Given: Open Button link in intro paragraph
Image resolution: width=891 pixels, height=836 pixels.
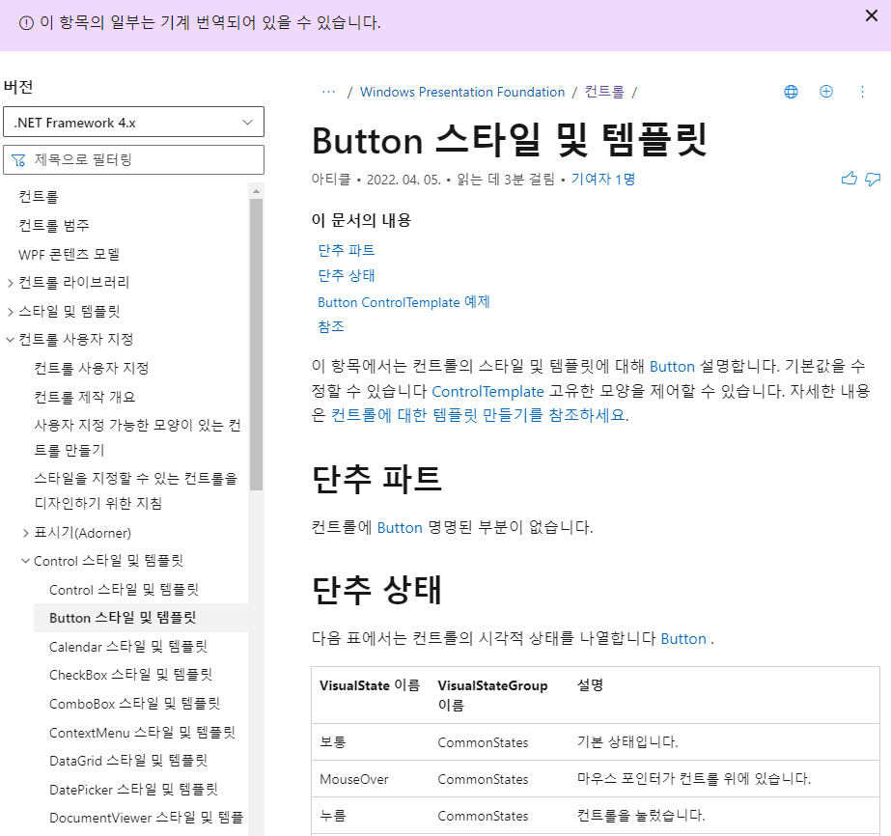Looking at the screenshot, I should tap(672, 366).
